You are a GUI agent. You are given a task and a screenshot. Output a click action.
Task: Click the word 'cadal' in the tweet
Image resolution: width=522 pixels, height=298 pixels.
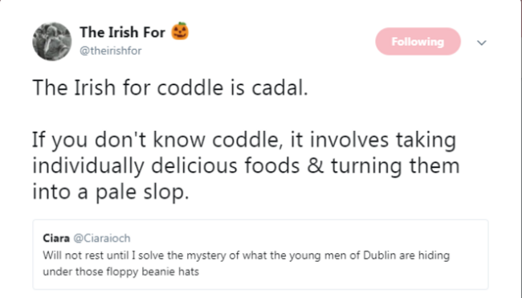click(x=278, y=88)
